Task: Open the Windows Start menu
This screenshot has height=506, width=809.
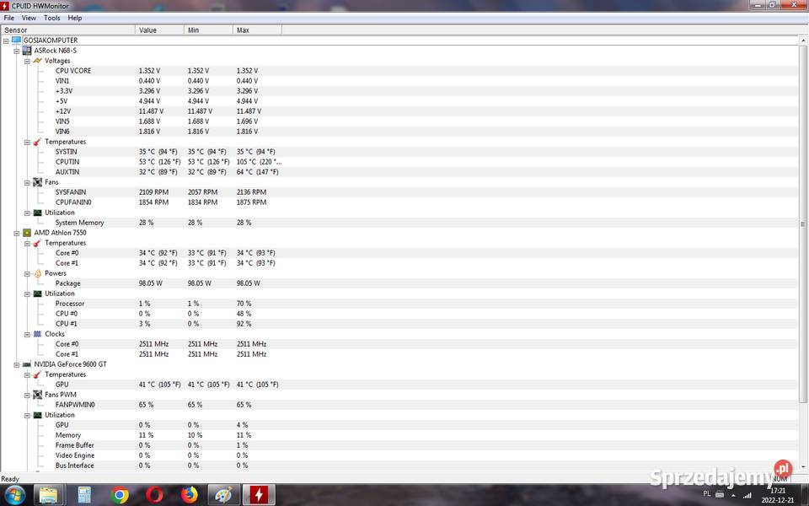Action: 14,495
